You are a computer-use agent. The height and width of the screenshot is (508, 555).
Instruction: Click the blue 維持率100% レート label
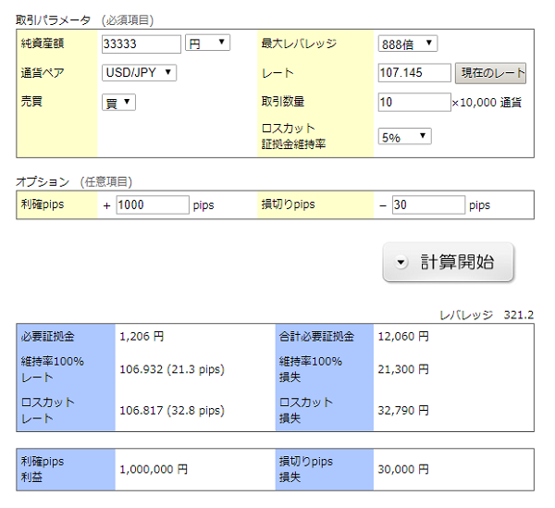[53, 369]
